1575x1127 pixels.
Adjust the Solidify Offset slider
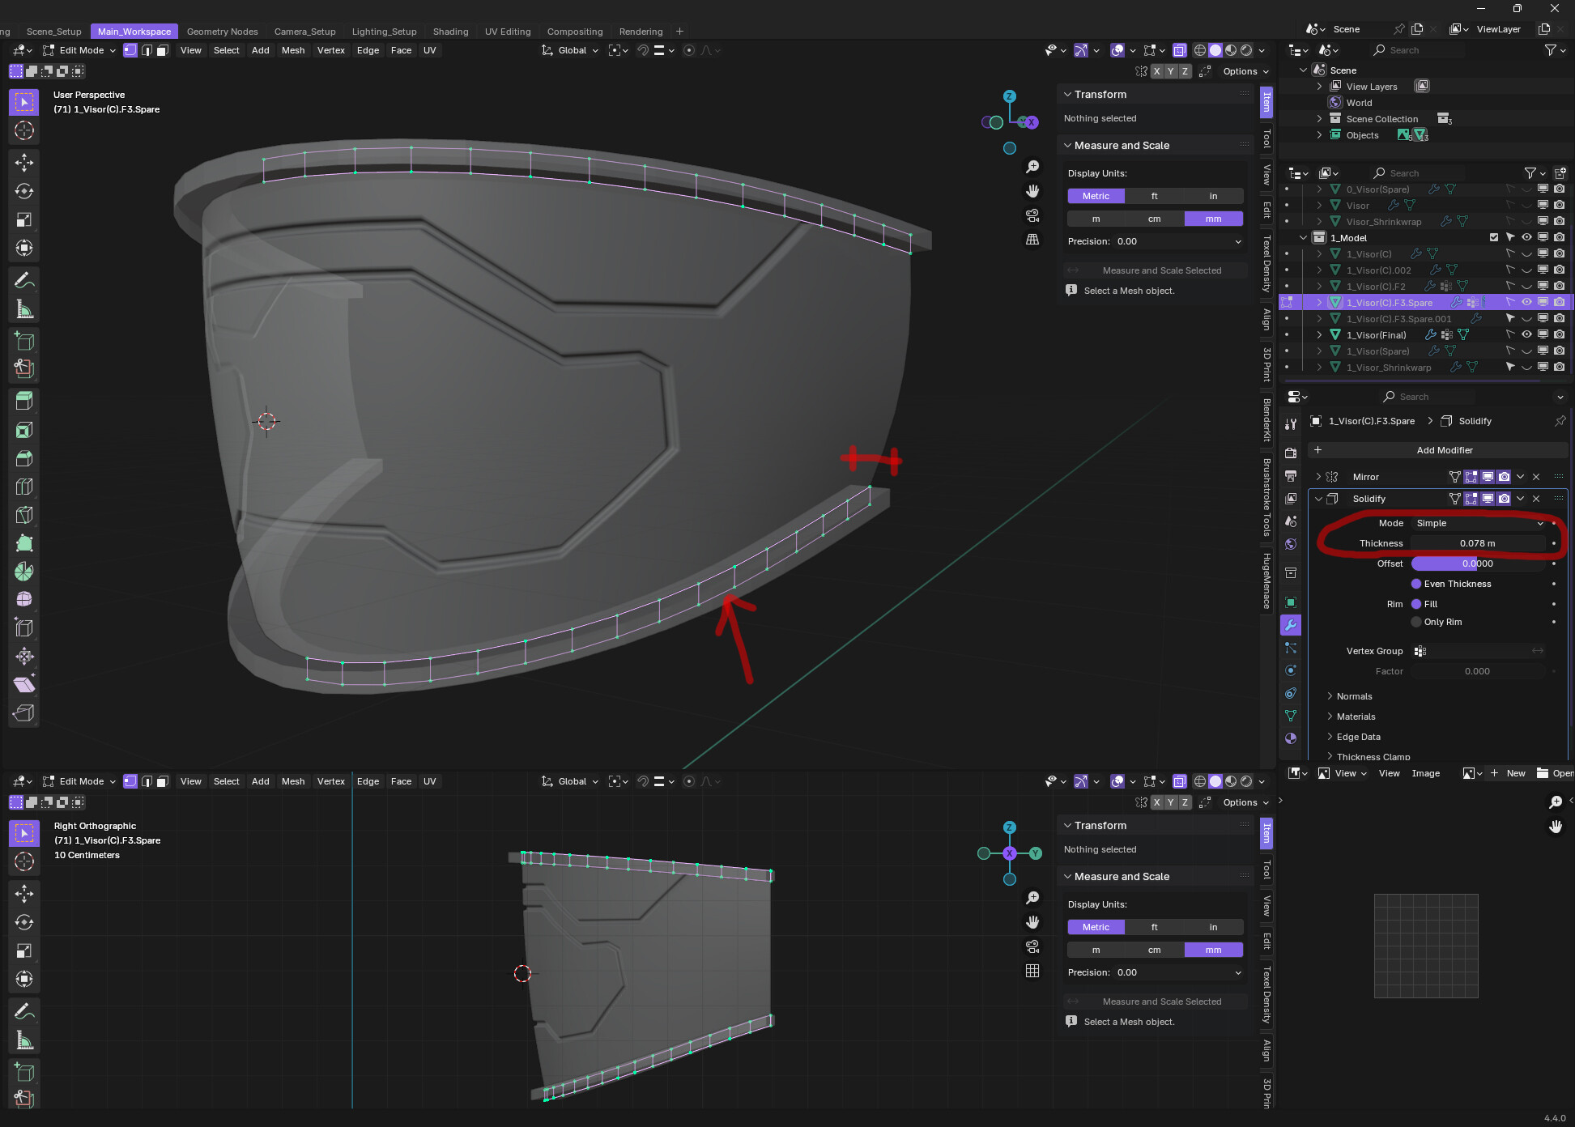coord(1479,563)
